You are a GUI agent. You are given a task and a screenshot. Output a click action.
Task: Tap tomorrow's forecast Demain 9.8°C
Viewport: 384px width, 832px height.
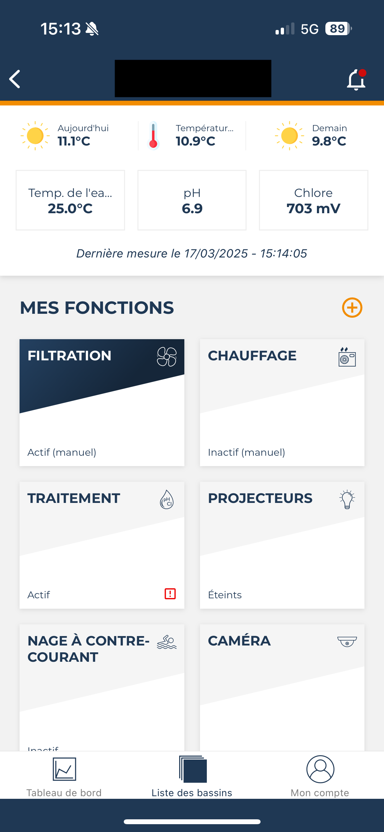(312, 135)
